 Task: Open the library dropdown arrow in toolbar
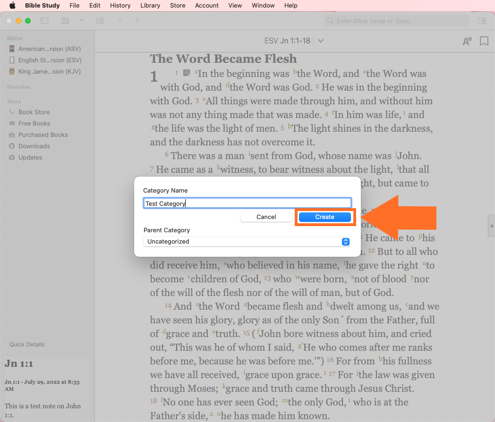click(x=81, y=21)
